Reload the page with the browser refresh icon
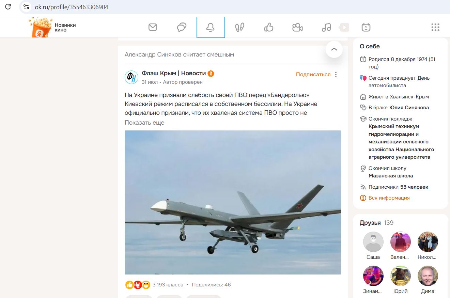Screen dimensions: 450x298 (x=8, y=6)
